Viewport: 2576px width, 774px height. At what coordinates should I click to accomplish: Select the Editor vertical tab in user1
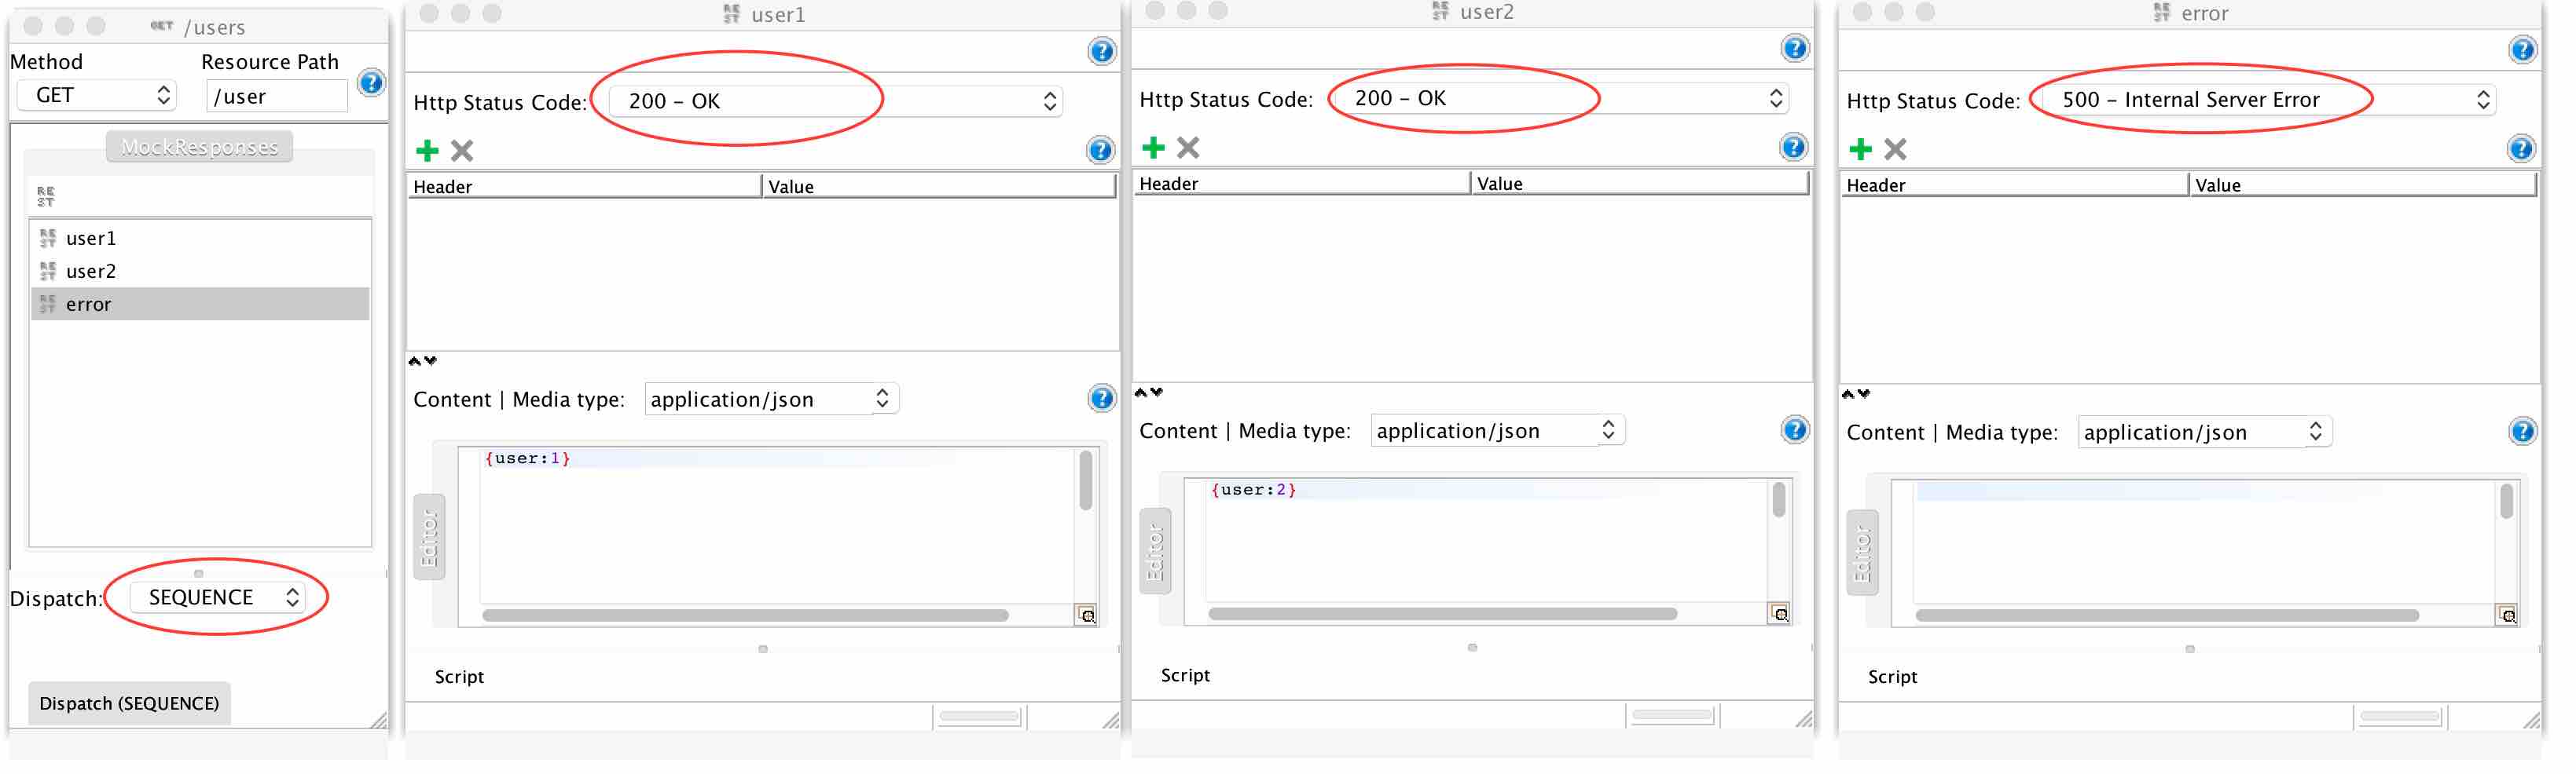[x=429, y=537]
